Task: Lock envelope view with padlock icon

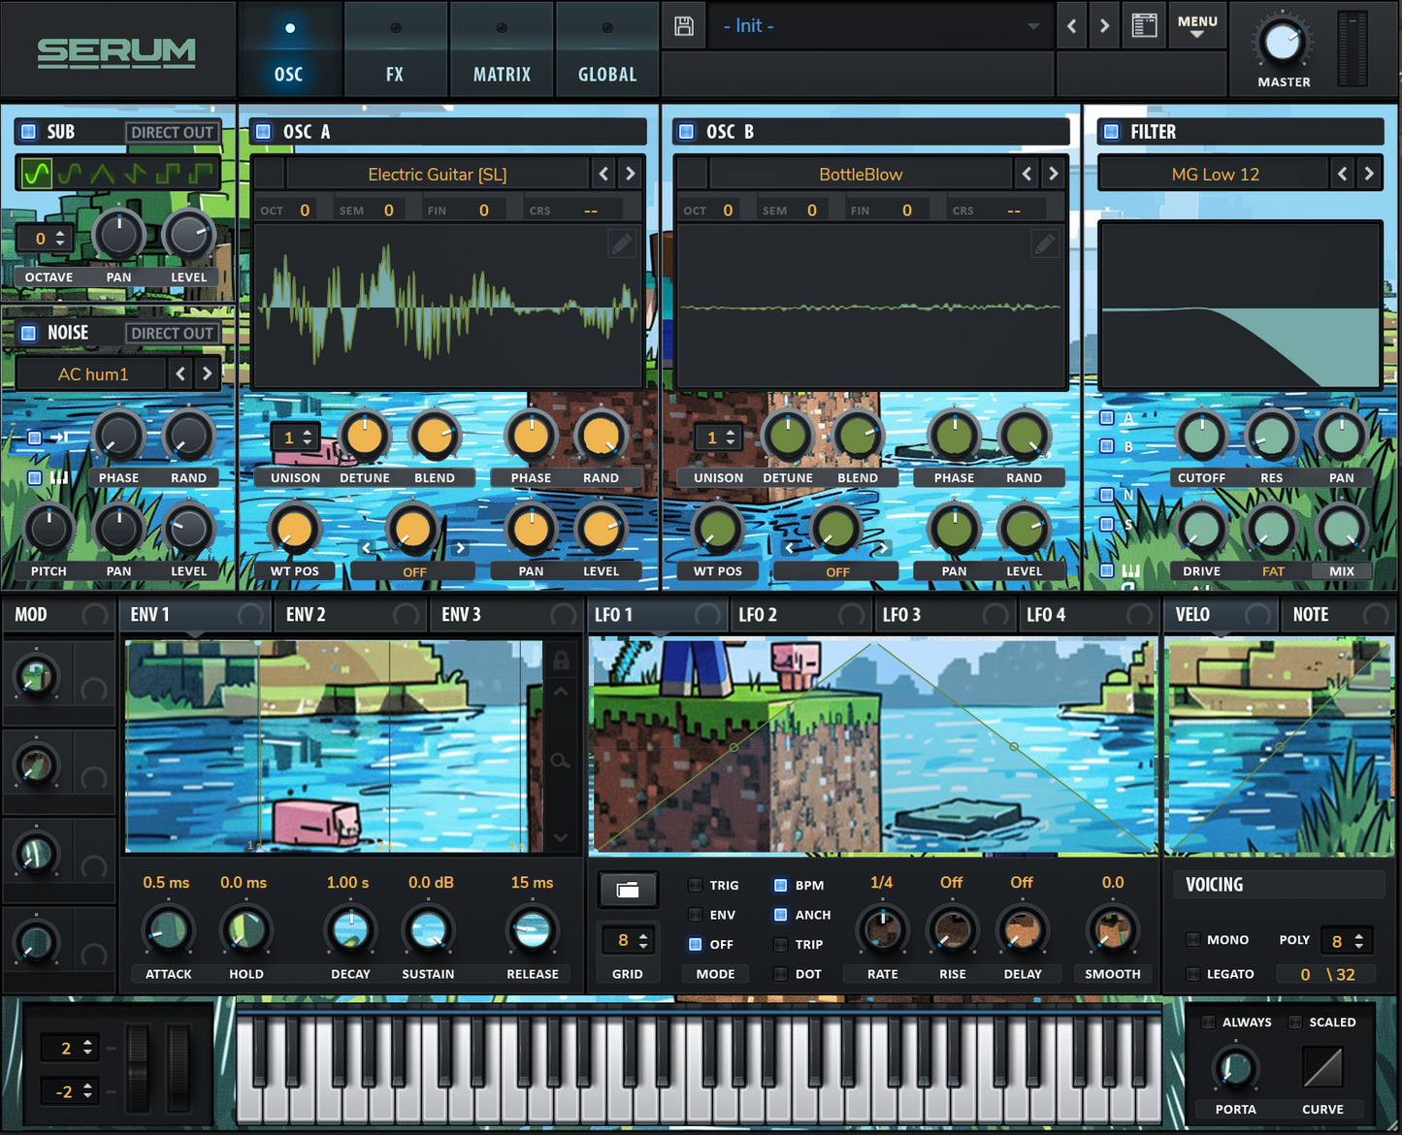Action: click(x=561, y=661)
